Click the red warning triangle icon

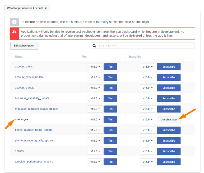point(14,34)
